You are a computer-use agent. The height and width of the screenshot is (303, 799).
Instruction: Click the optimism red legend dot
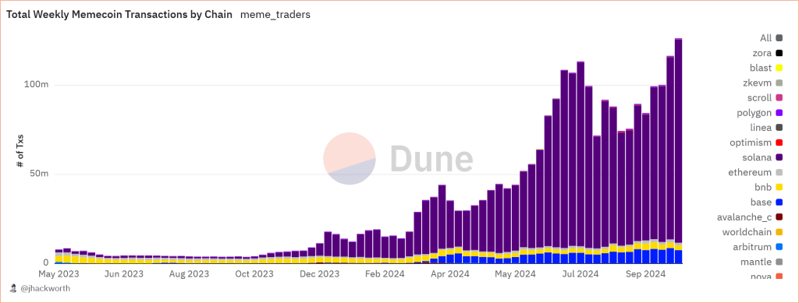(779, 143)
